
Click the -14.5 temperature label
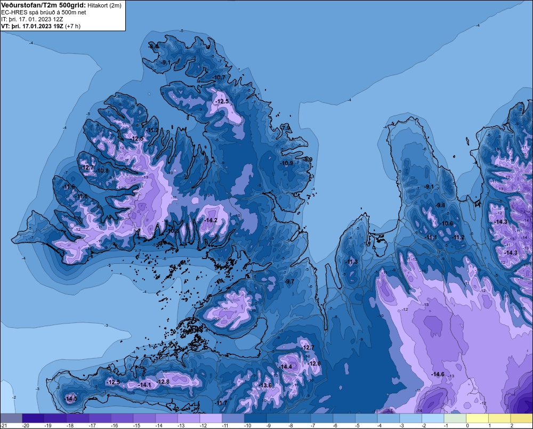(71, 399)
